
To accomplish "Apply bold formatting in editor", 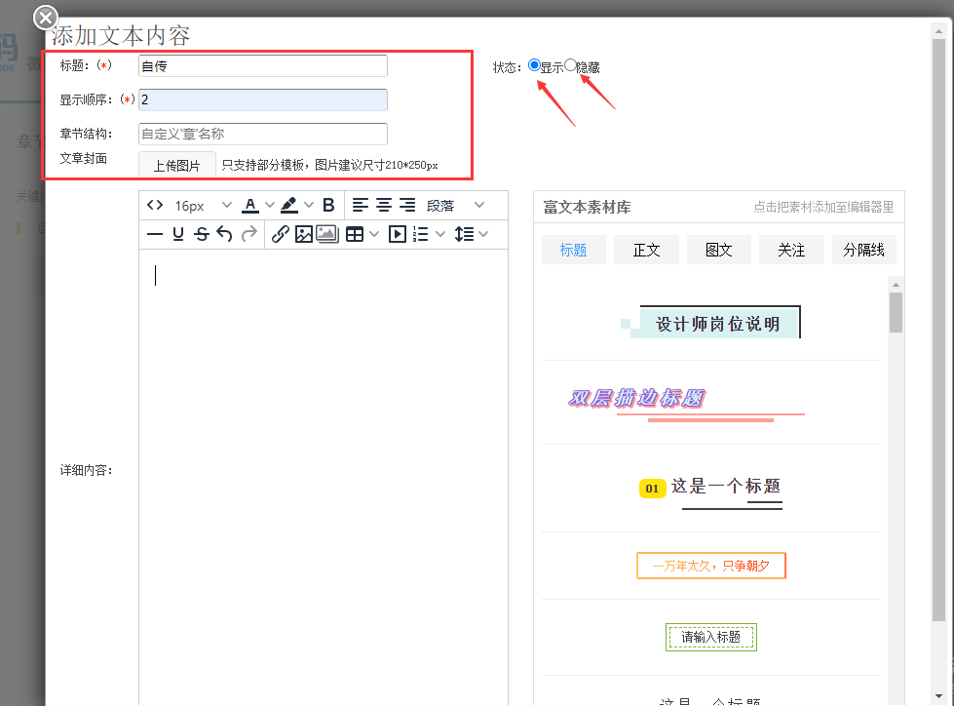I will 328,206.
